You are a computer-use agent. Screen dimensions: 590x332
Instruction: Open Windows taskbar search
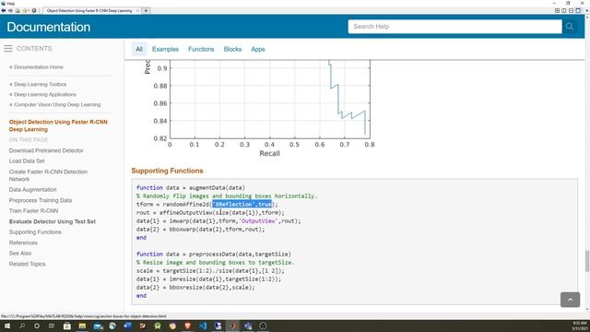[22, 326]
